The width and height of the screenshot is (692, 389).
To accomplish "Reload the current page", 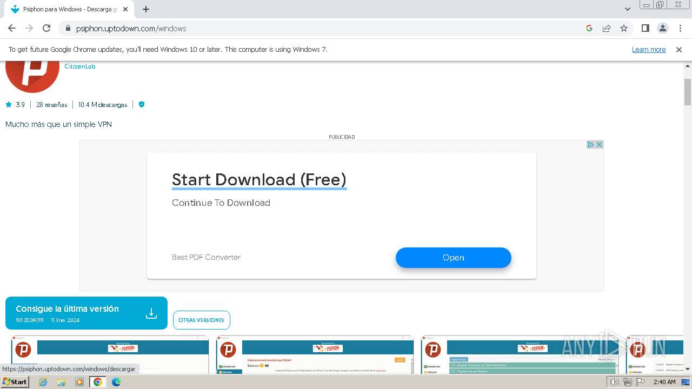I will 46,28.
